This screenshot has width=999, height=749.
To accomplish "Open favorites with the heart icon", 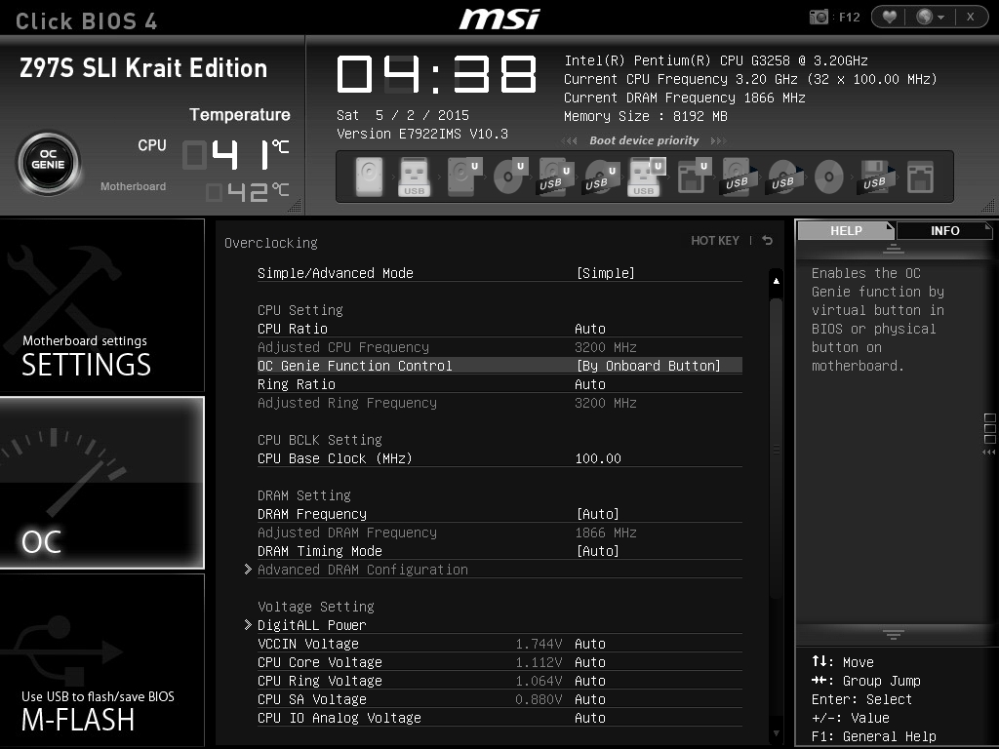I will 890,17.
